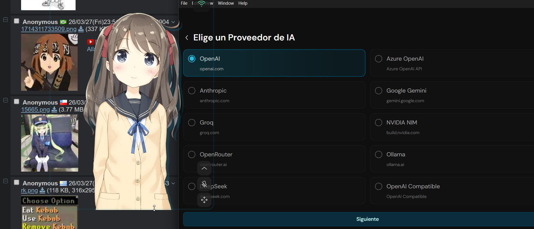Image resolution: width=534 pixels, height=229 pixels.
Task: Tick the checkbox of the Brazil-flag Anonymous post
Action: 17,21
